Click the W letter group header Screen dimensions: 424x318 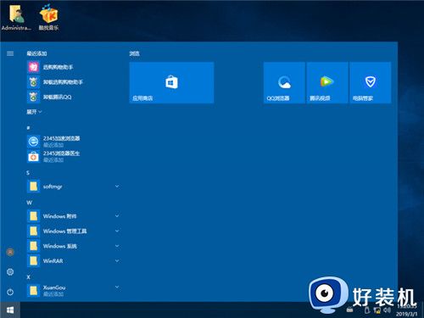pos(29,203)
